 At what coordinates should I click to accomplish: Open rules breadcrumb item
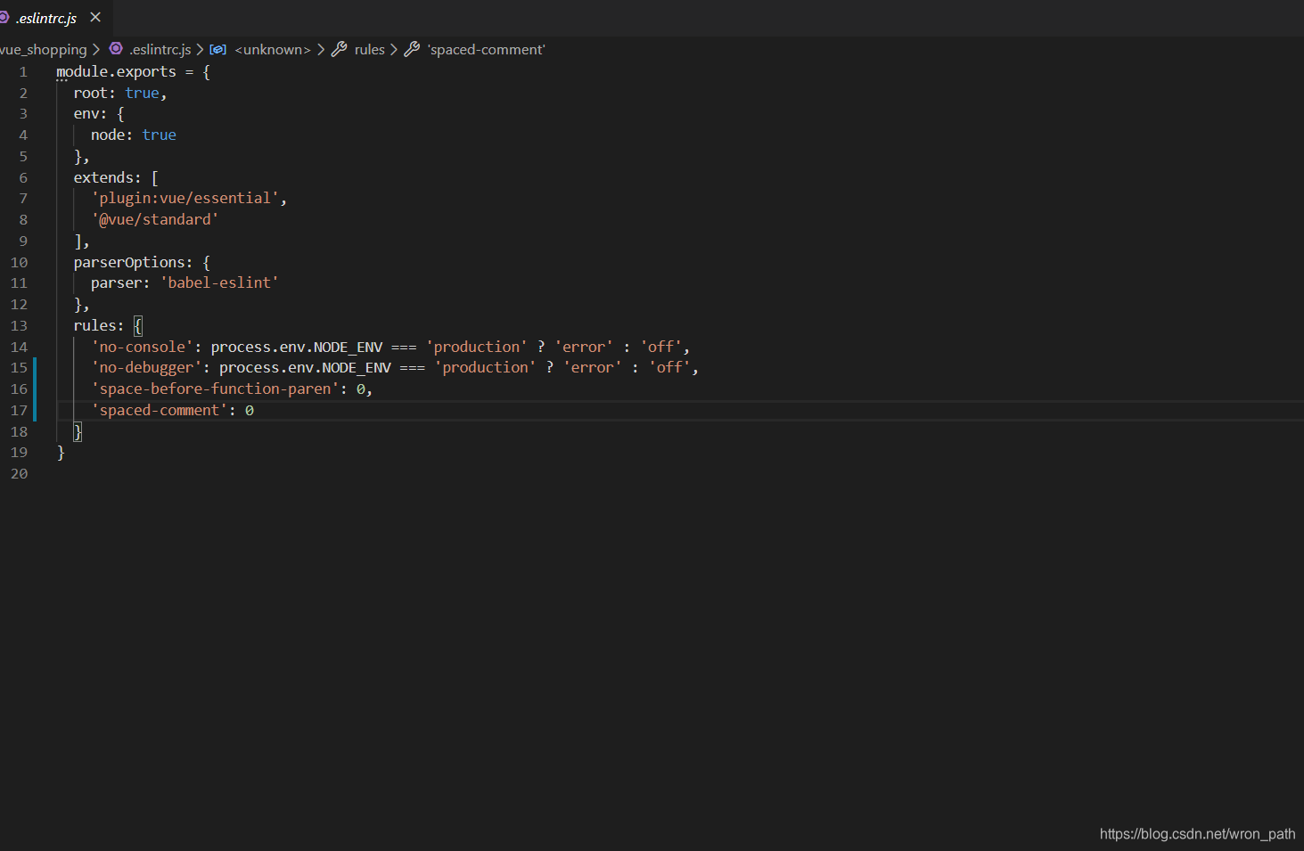[369, 50]
